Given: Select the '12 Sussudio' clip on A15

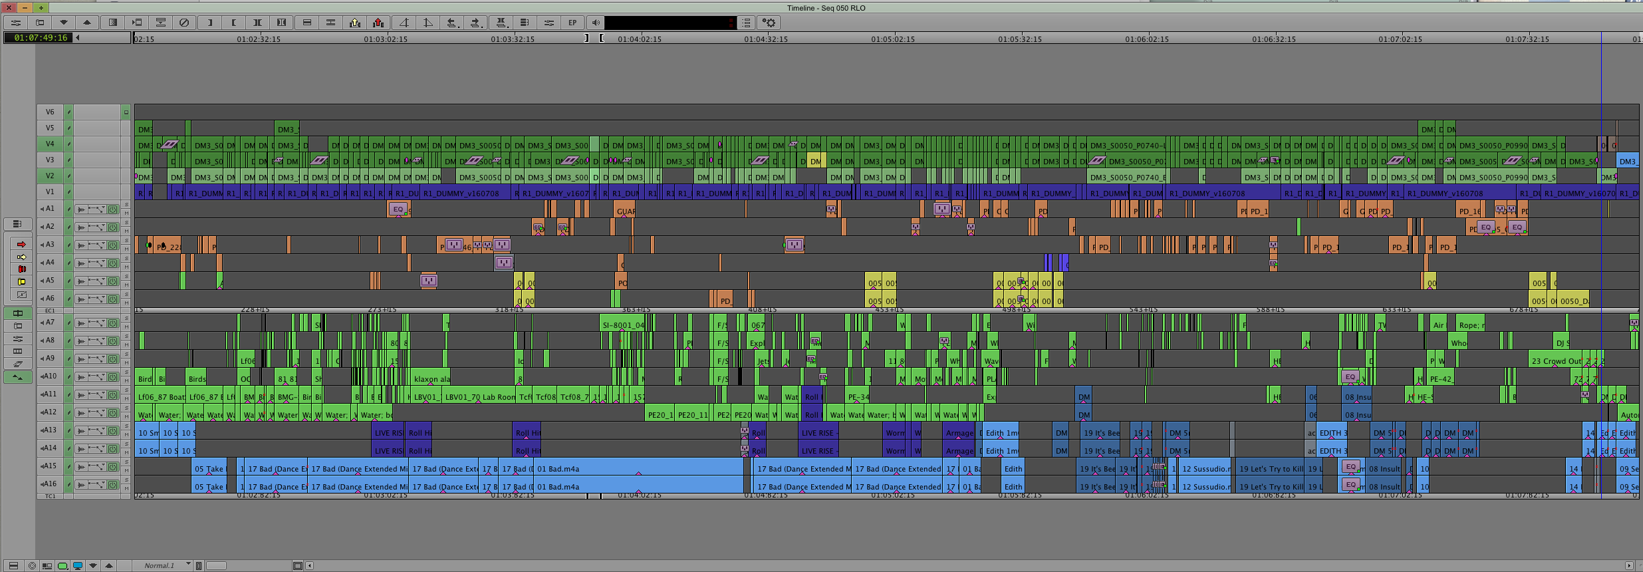Looking at the screenshot, I should (x=1205, y=468).
